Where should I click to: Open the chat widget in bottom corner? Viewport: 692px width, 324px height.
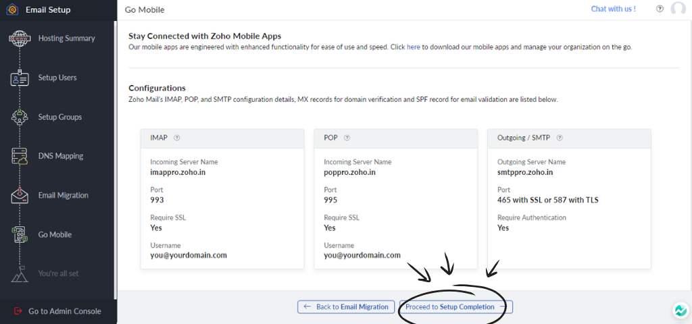coord(680,311)
